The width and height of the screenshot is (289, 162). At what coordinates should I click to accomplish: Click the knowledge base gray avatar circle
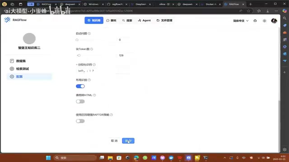coord(29,38)
